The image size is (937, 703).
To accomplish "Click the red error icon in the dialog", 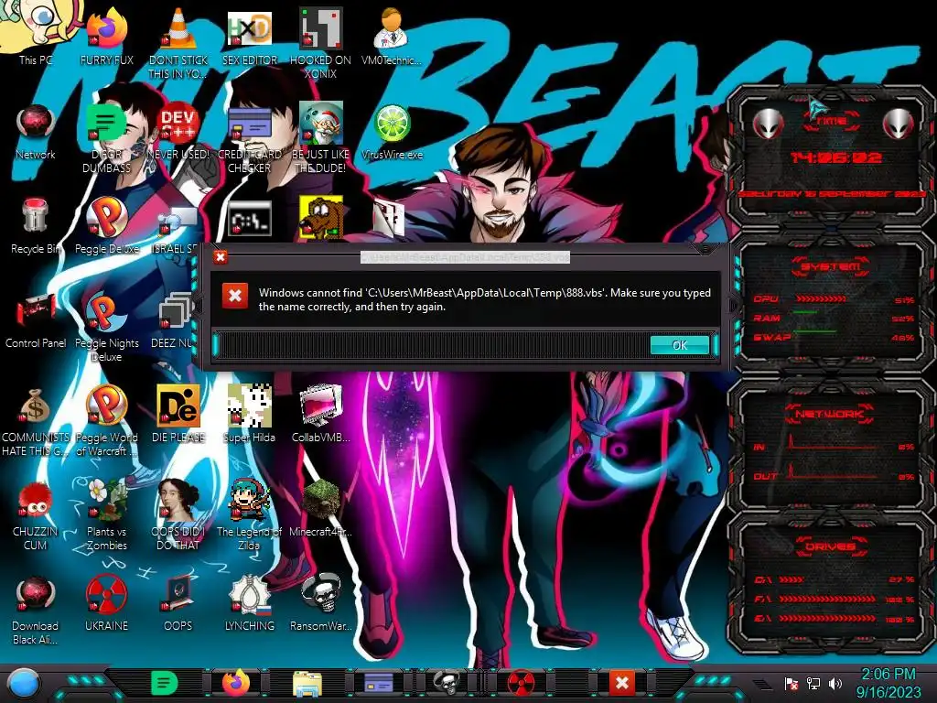I will pos(235,296).
